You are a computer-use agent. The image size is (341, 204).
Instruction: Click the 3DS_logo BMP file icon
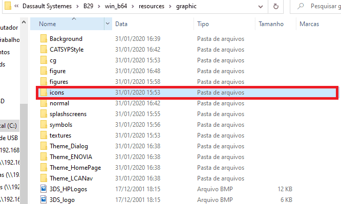(x=44, y=199)
